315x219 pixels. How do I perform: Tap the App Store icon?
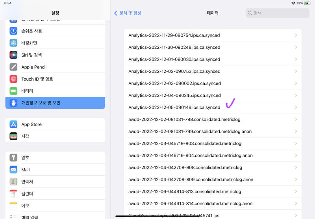pos(13,124)
